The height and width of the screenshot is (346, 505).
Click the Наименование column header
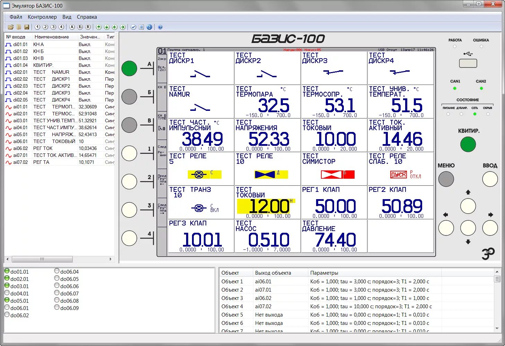tap(55, 37)
